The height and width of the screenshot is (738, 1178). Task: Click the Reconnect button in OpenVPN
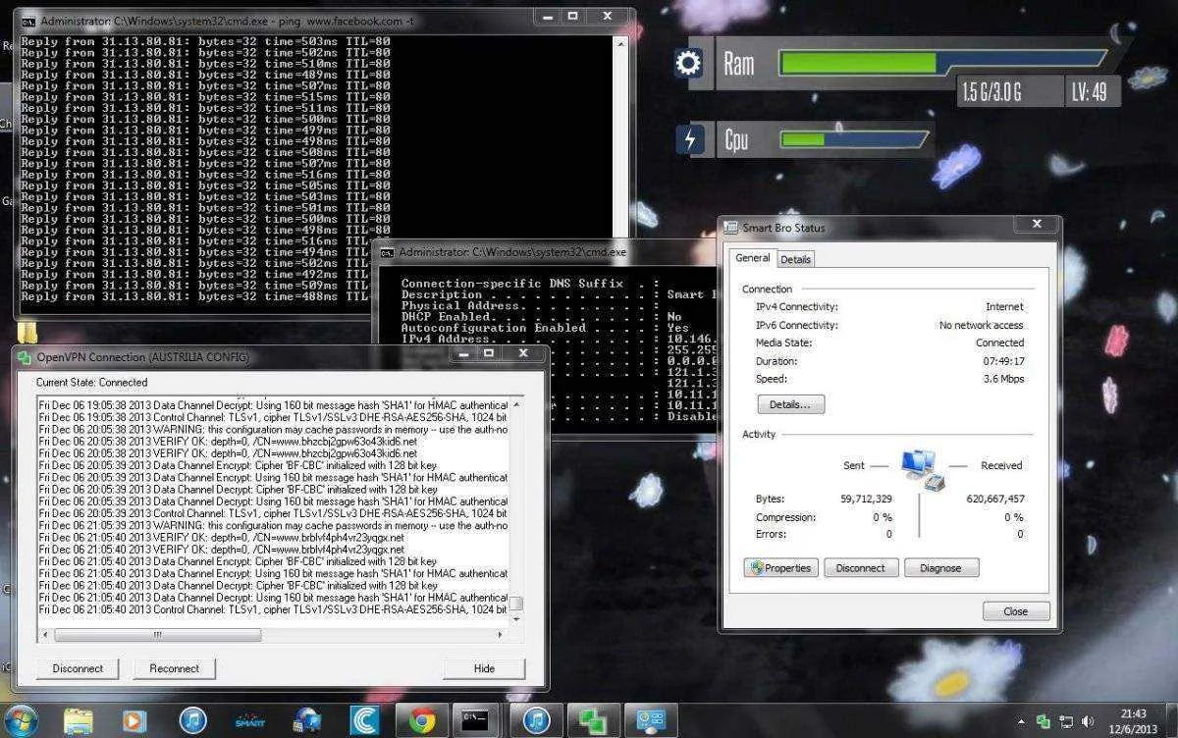click(174, 668)
